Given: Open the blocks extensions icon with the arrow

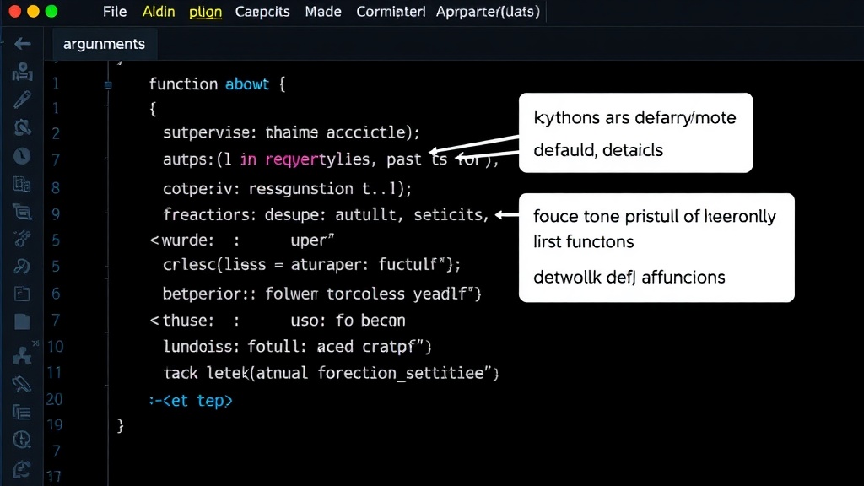Looking at the screenshot, I should point(24,354).
